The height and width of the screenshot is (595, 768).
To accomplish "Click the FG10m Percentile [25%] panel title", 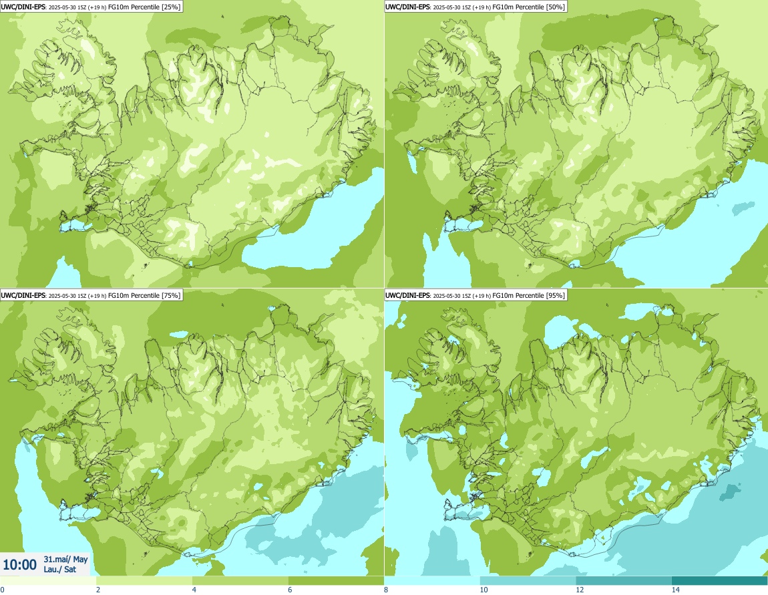I will [91, 7].
